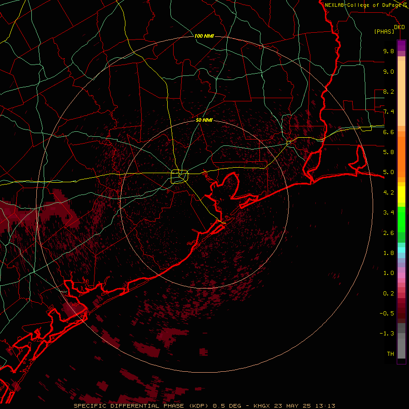Screen dimensions: 409x409
Task: Click the "KHGX" radar site identifier
Action: click(x=263, y=406)
